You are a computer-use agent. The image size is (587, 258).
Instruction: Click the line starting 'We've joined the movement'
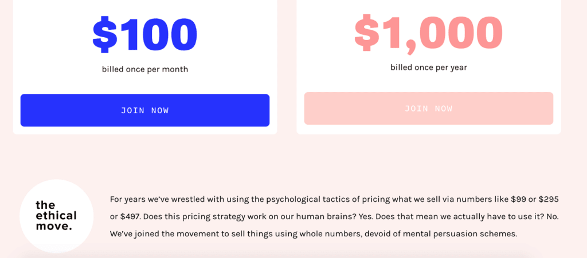point(314,235)
